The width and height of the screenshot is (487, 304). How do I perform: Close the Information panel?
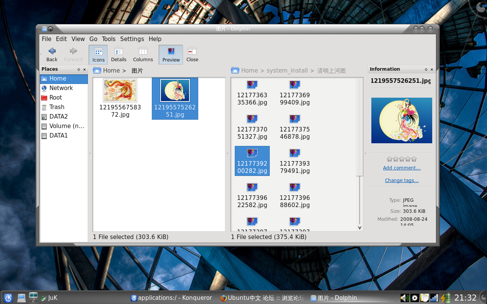[432, 70]
